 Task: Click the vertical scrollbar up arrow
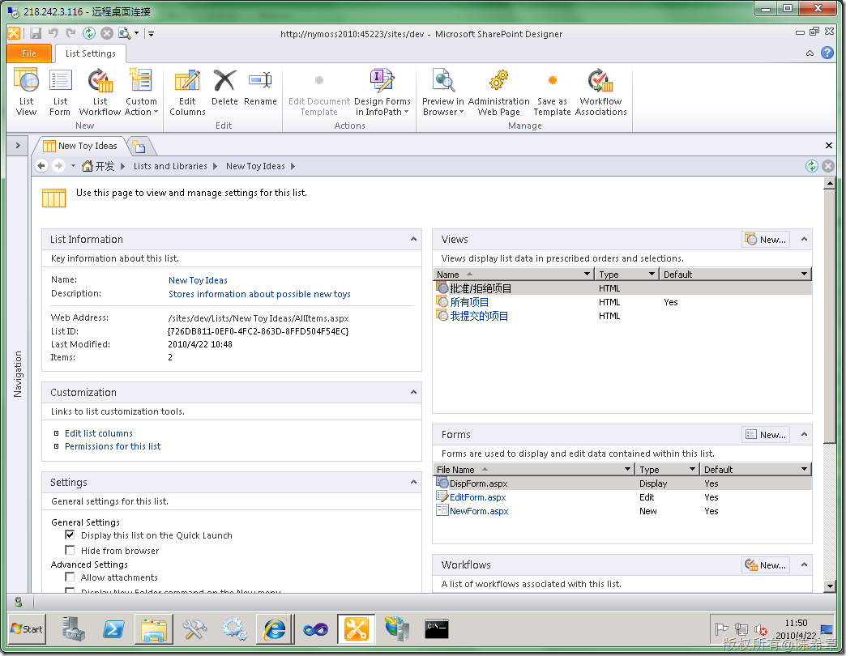[830, 183]
